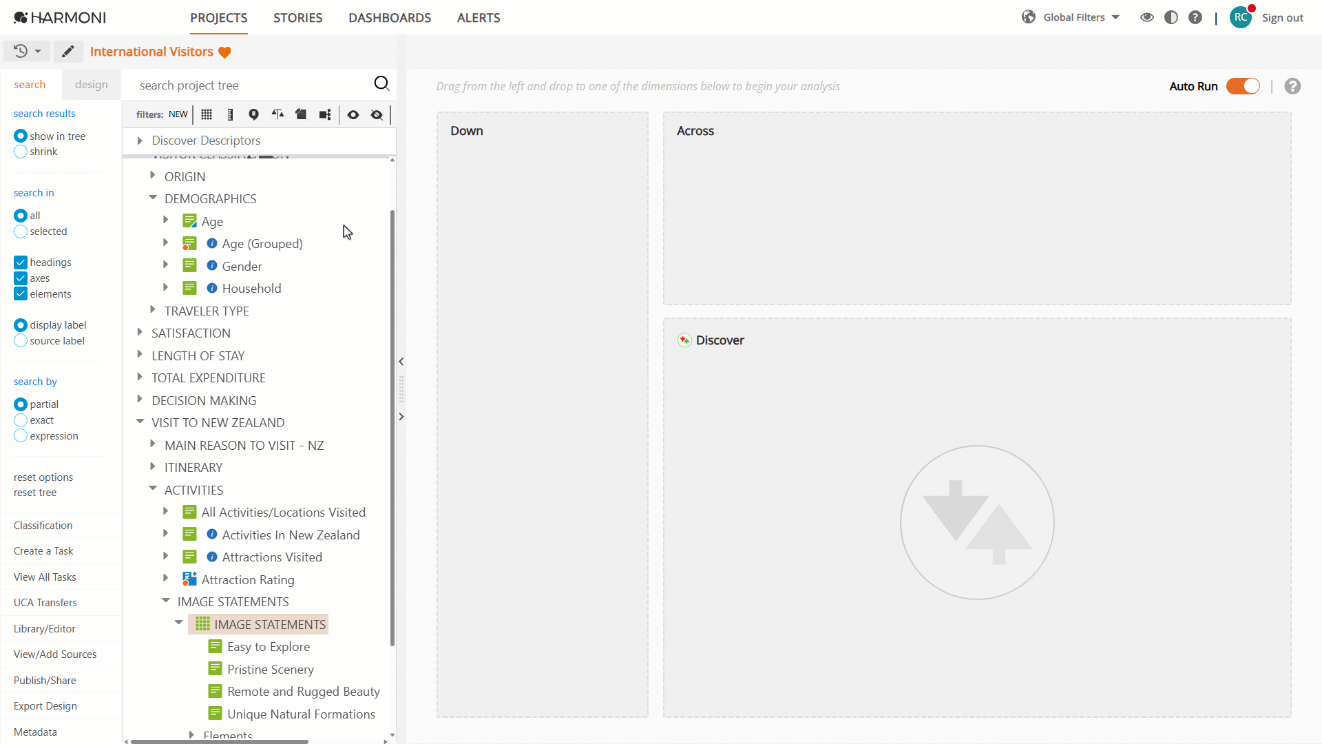Click the speech bubble filter icon

253,114
